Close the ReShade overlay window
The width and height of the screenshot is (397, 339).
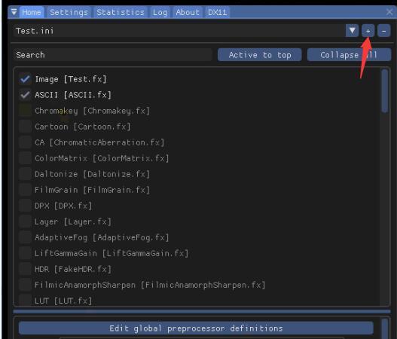(389, 12)
